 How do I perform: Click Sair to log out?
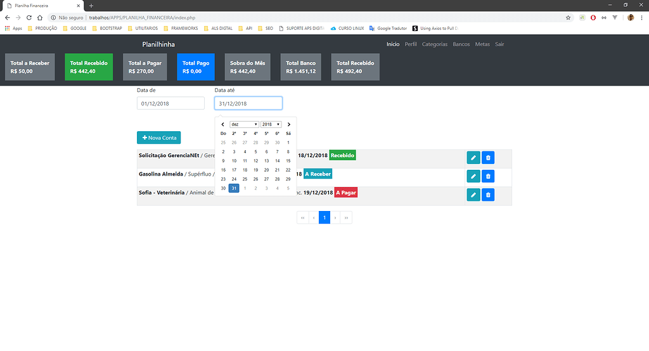point(499,44)
